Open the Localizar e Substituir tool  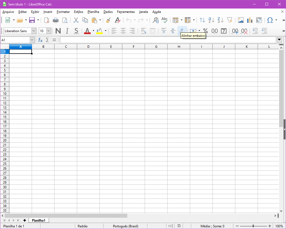(156, 20)
